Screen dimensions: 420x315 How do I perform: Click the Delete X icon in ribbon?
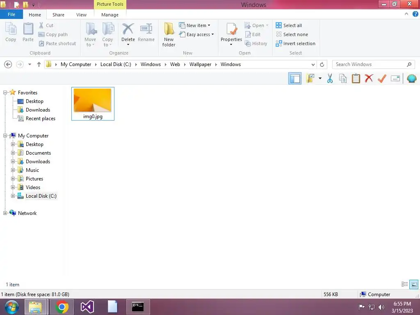pyautogui.click(x=128, y=29)
